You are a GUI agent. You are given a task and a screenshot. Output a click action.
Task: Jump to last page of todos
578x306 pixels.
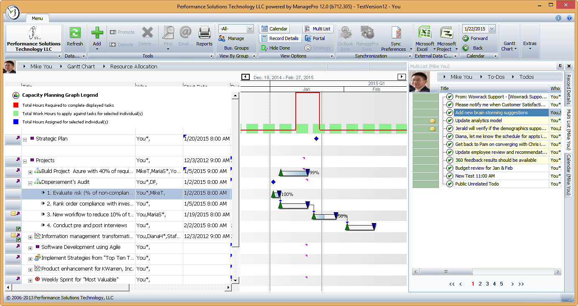pos(521,284)
